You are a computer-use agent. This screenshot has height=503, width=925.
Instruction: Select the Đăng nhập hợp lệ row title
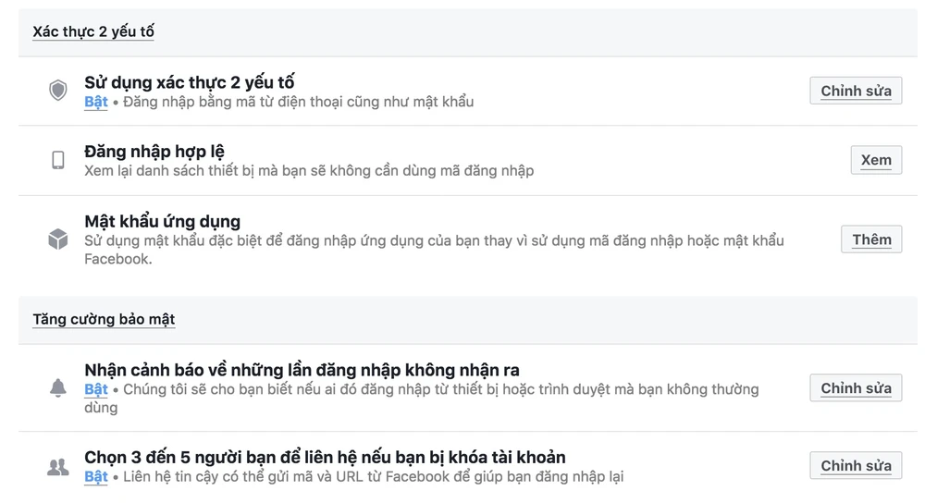click(154, 152)
